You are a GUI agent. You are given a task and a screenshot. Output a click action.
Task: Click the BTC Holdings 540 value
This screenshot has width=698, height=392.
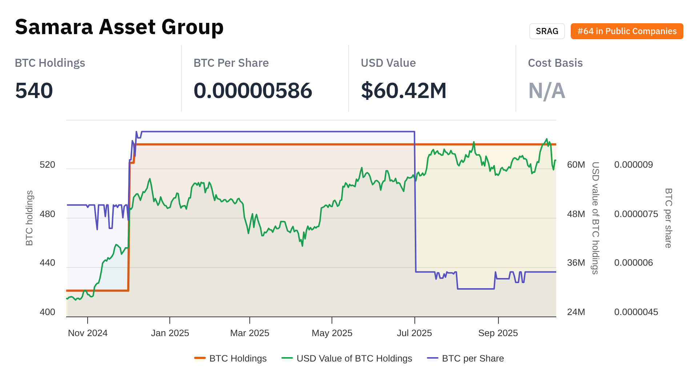coord(34,90)
